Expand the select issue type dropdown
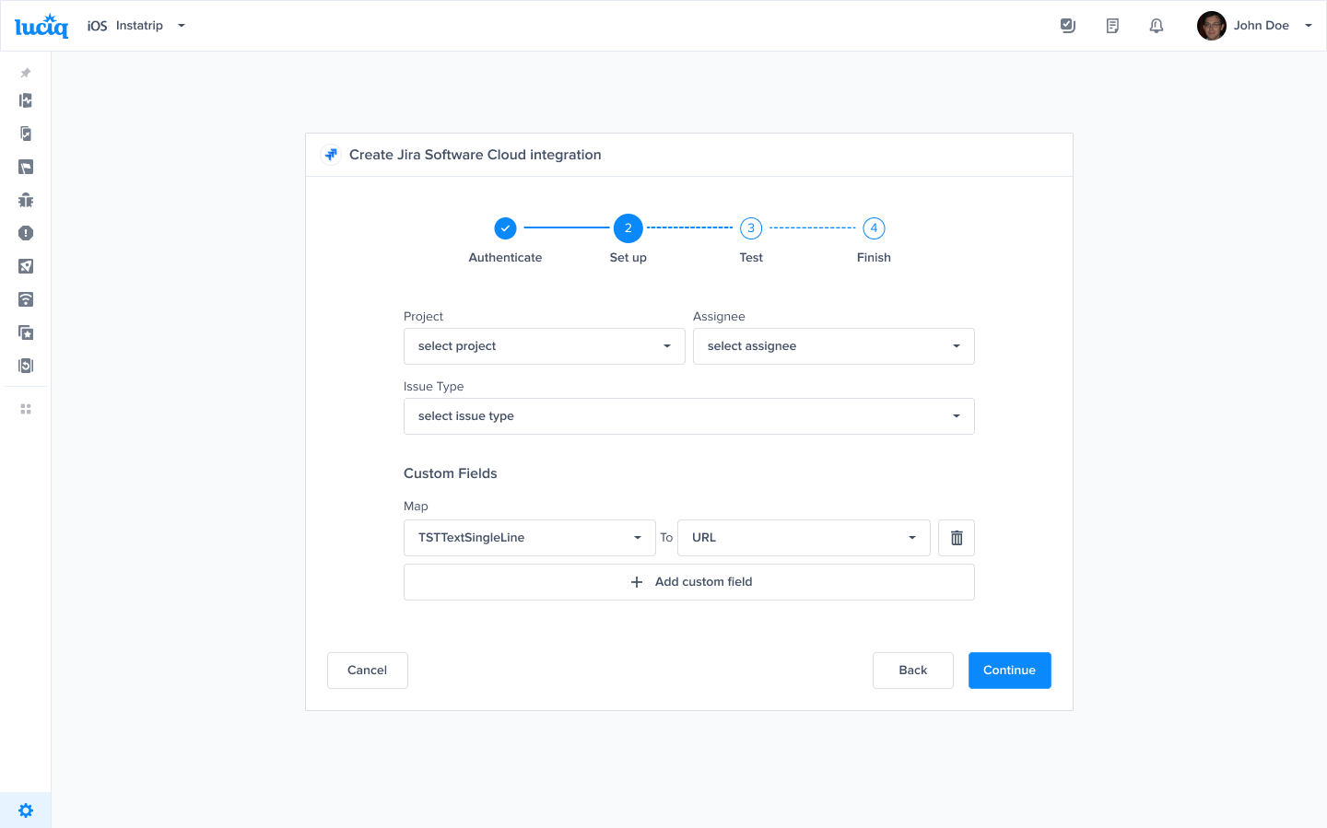The image size is (1327, 828). pos(688,415)
